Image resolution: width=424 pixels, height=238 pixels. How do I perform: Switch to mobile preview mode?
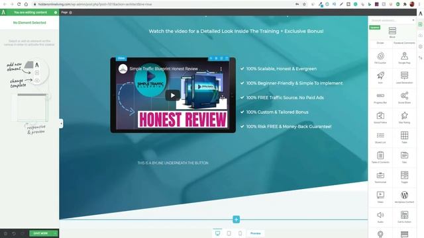click(x=240, y=233)
